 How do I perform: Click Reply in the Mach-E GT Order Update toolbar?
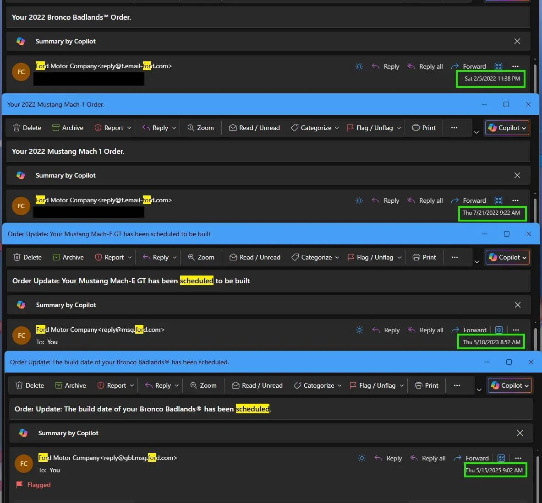pos(156,257)
